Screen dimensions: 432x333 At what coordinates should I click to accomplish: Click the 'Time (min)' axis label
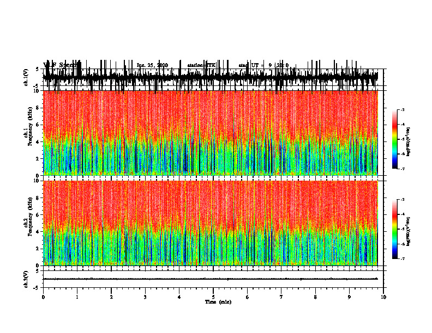(218, 302)
